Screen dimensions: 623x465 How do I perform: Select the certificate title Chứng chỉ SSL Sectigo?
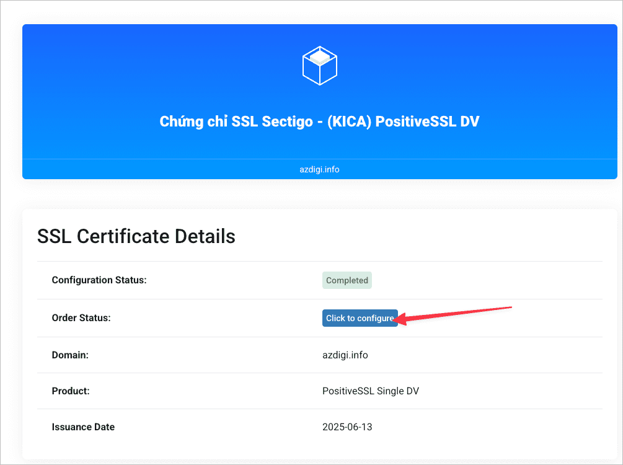[x=319, y=121]
